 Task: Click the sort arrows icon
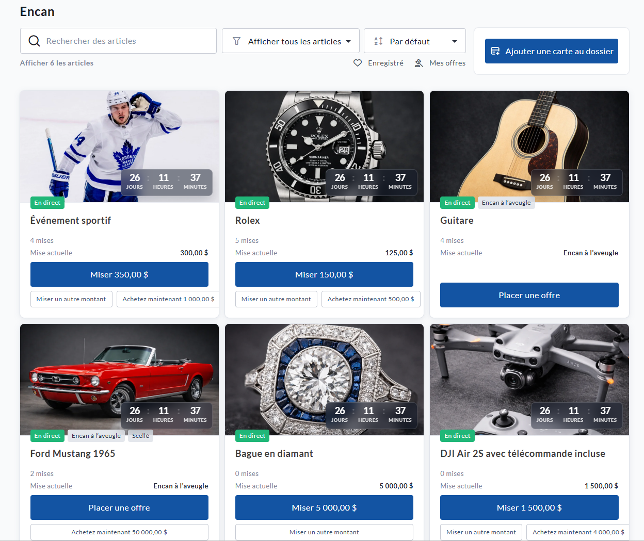378,41
